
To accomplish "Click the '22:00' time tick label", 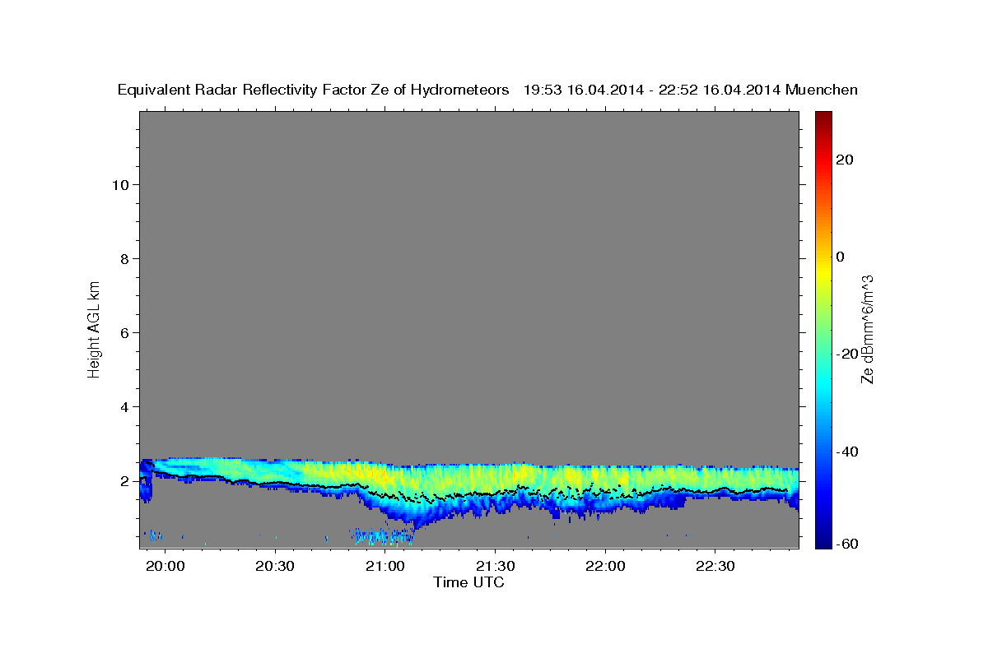I will (605, 567).
